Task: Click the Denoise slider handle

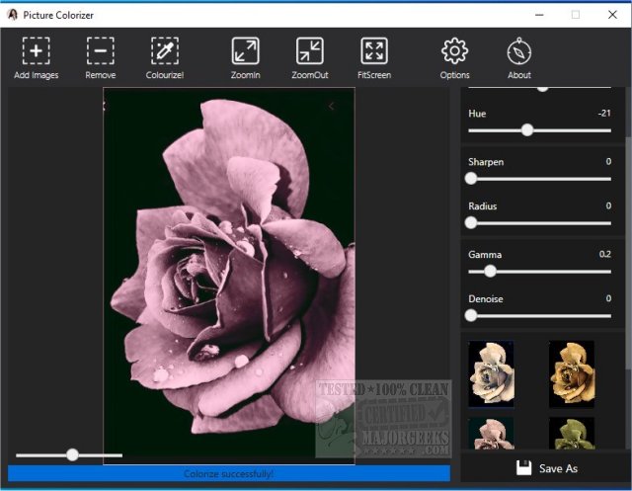Action: (471, 315)
